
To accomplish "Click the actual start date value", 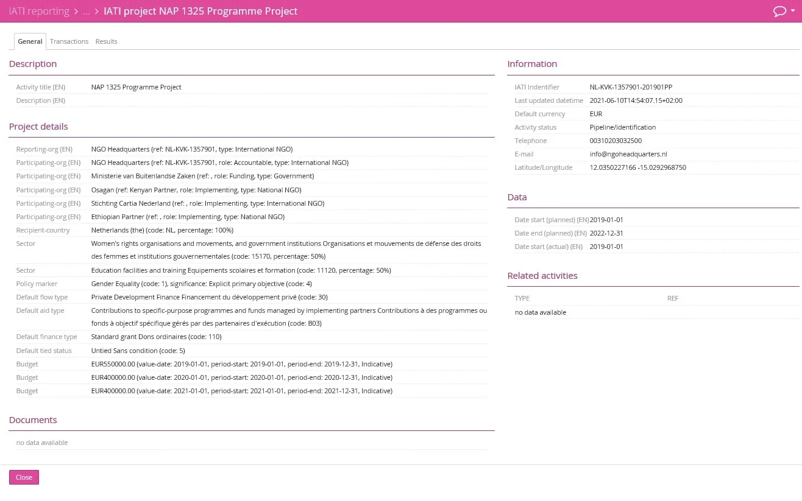I will click(x=606, y=247).
